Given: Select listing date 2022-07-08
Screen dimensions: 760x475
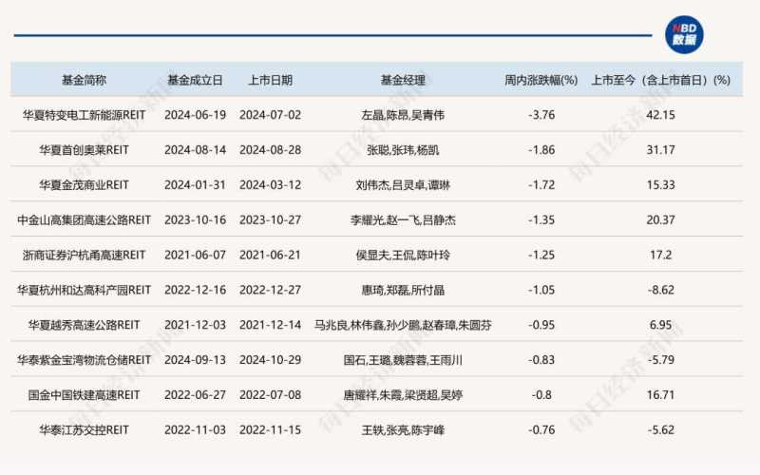Looking at the screenshot, I should click(x=270, y=394).
